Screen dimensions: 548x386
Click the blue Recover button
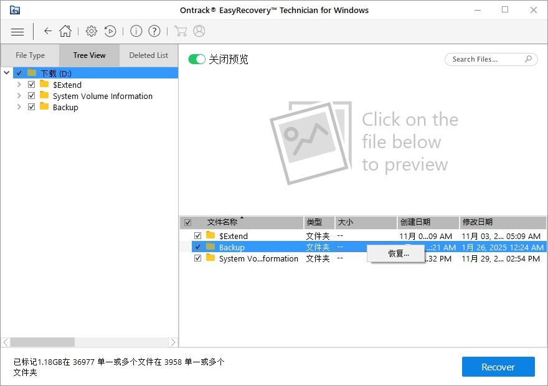click(x=498, y=367)
